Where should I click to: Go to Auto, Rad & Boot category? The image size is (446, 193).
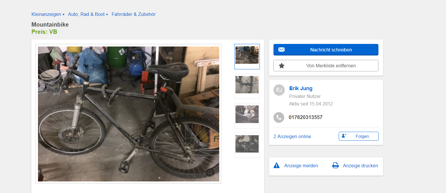[x=86, y=14]
